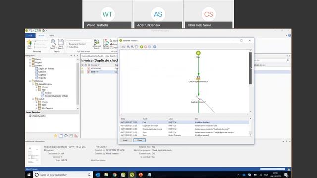This screenshot has width=317, height=178.
Task: Click the pale blue circle toolbar icon
Action: tap(150, 47)
